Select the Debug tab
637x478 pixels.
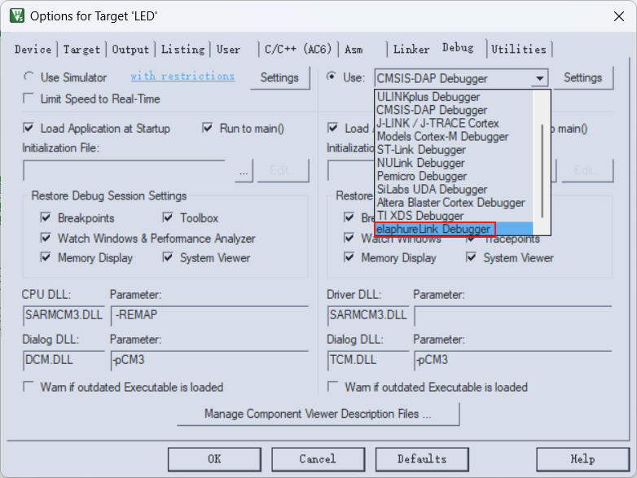(x=458, y=48)
